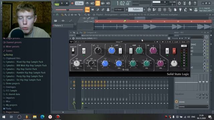
Task: Click the plus button next to Pattern 1
Action: point(144,10)
